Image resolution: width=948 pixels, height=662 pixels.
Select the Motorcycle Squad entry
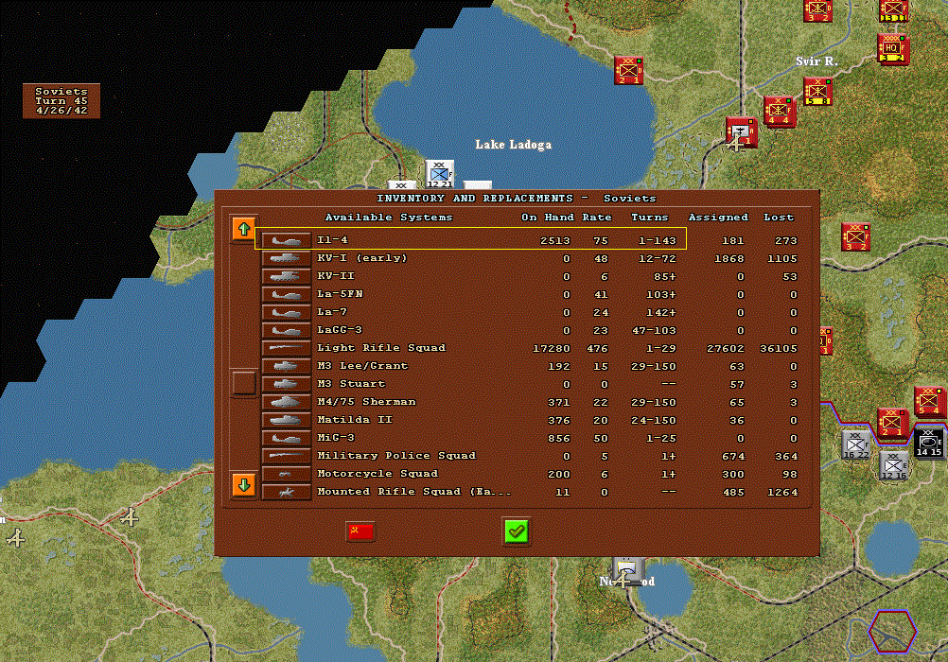pos(377,474)
